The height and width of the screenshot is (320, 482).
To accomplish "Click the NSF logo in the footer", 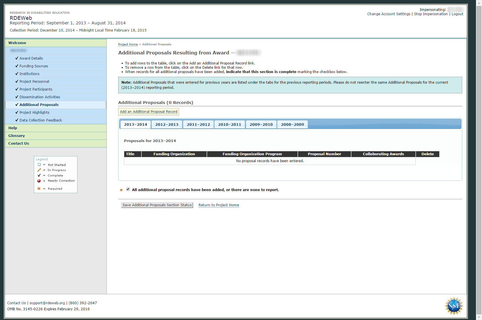I will pyautogui.click(x=454, y=306).
